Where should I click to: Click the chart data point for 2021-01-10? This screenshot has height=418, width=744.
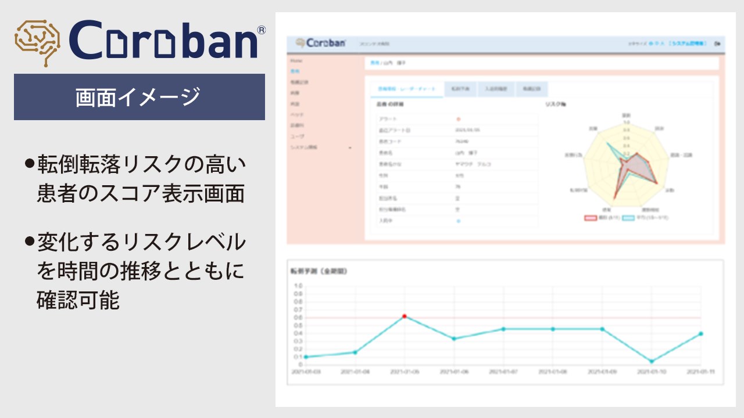652,361
